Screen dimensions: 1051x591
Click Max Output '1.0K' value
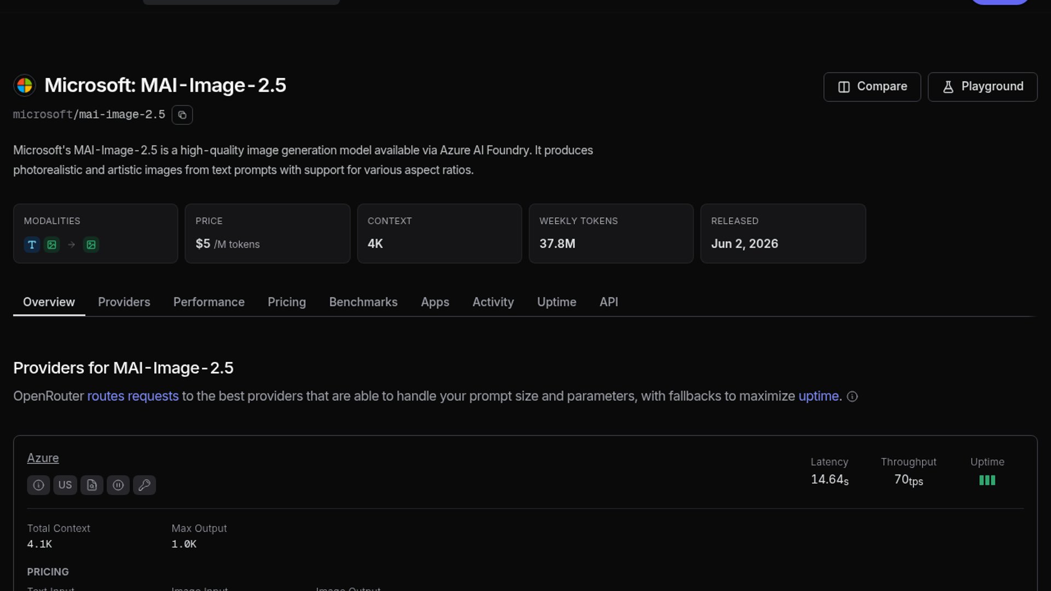pyautogui.click(x=184, y=544)
